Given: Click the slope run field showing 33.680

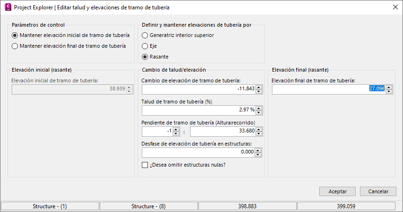Looking at the screenshot, I should tap(223, 131).
